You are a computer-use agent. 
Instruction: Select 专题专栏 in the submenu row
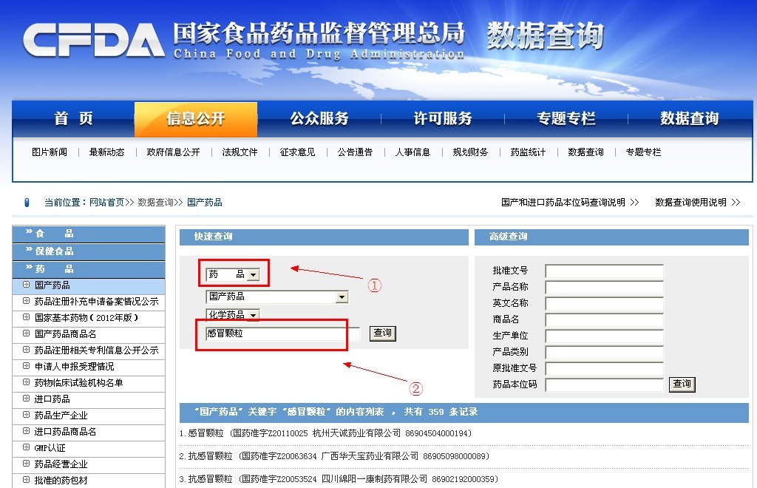click(643, 152)
